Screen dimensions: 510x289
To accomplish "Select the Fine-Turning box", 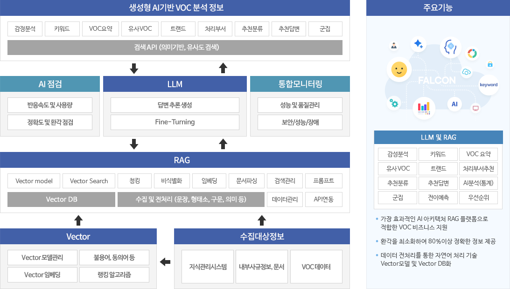I will (175, 122).
